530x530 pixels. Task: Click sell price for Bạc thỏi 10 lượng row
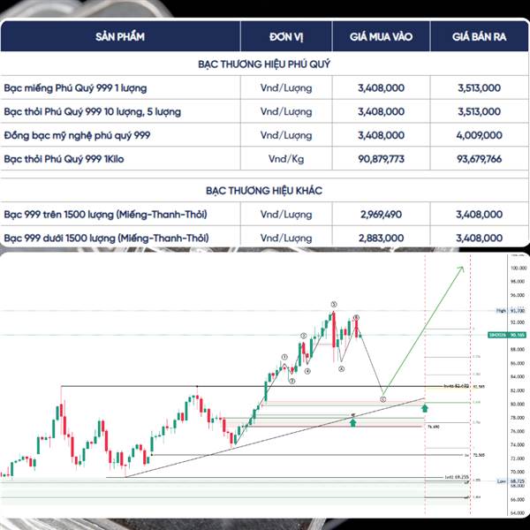480,111
